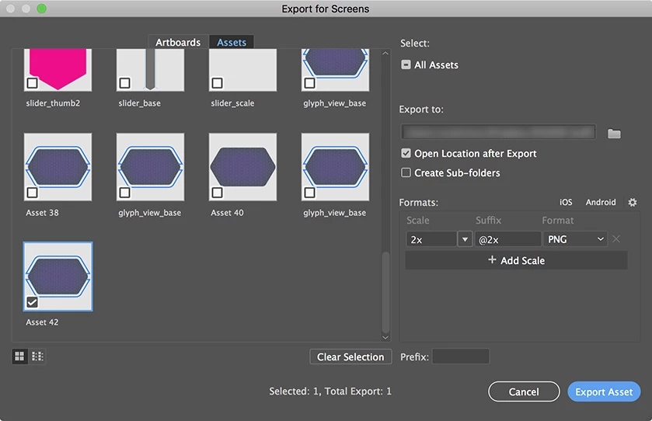
Task: Open advanced format settings gear
Action: tap(632, 202)
